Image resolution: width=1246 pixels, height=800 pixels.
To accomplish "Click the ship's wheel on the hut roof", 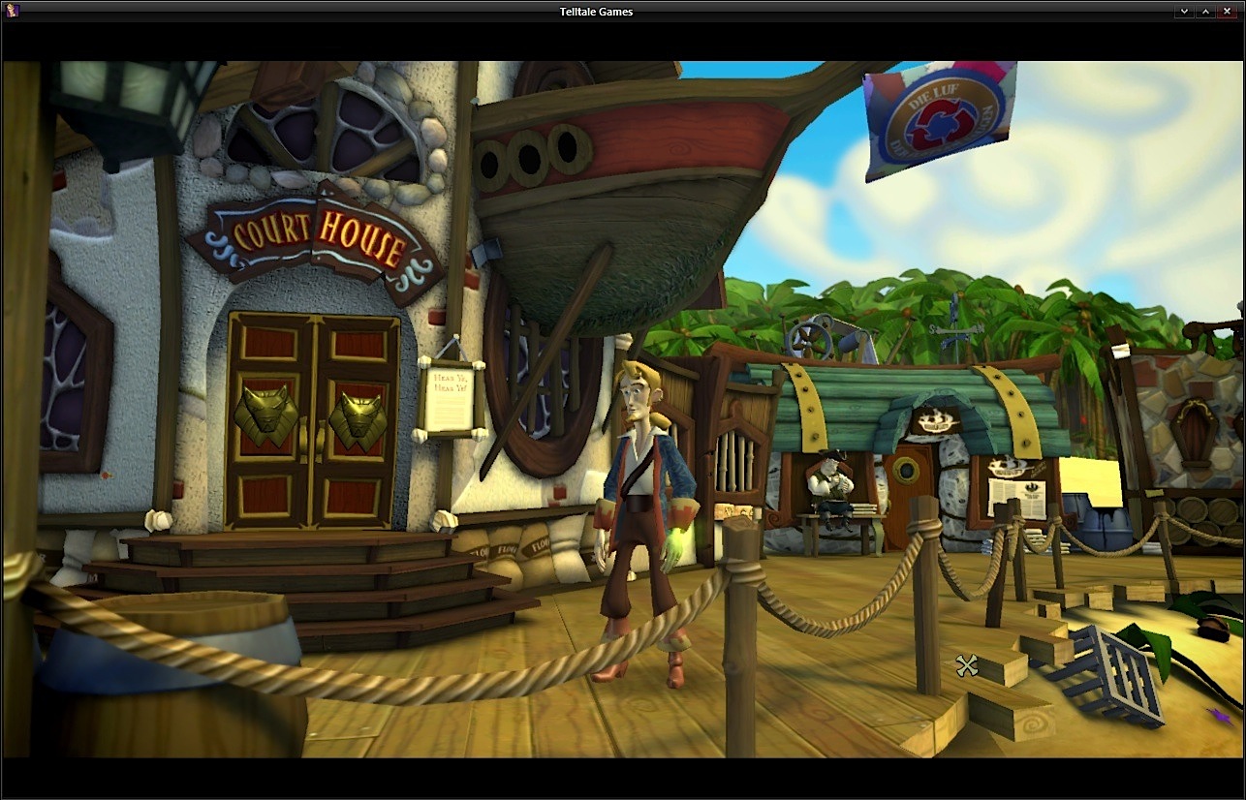I will 809,340.
